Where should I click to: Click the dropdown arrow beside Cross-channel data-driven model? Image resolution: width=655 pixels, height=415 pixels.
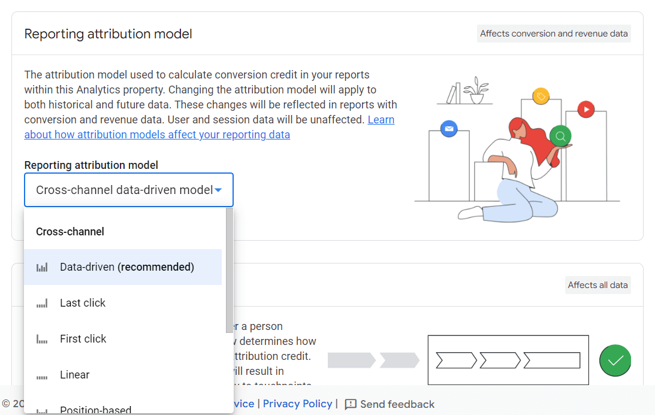[218, 190]
